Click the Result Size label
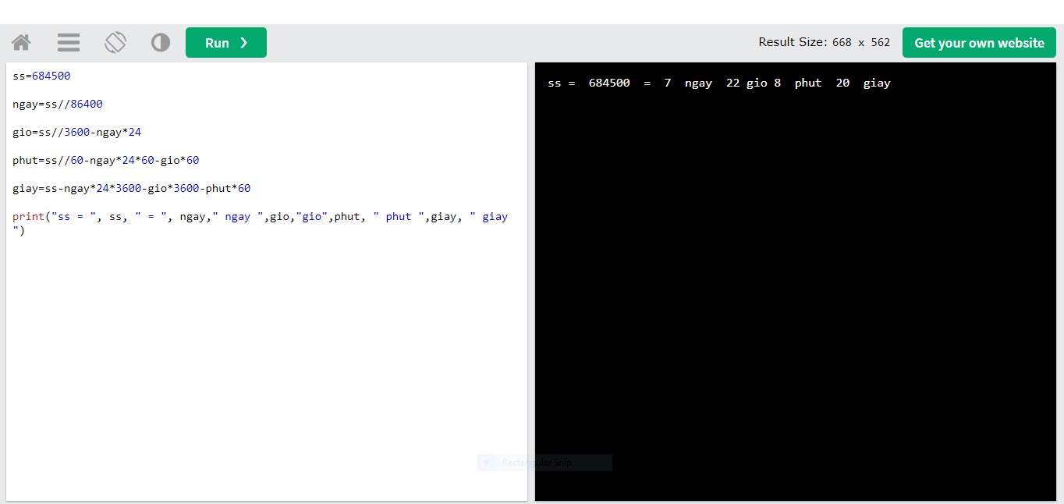This screenshot has width=1064, height=504. point(792,42)
